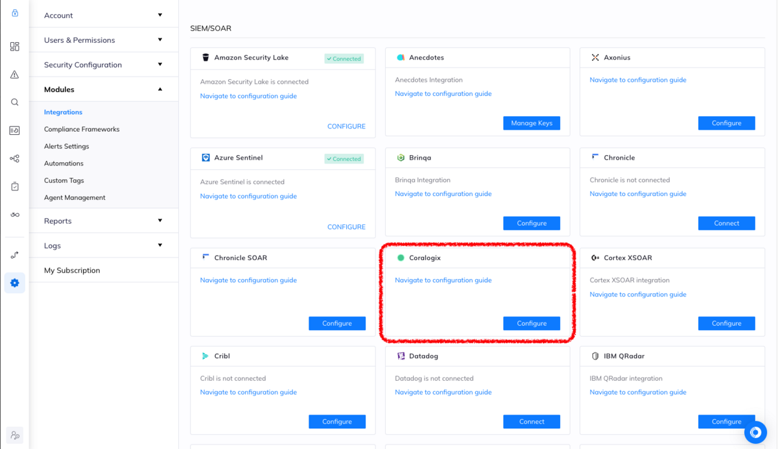This screenshot has width=778, height=449.
Task: Expand the Logs section
Action: tap(104, 245)
